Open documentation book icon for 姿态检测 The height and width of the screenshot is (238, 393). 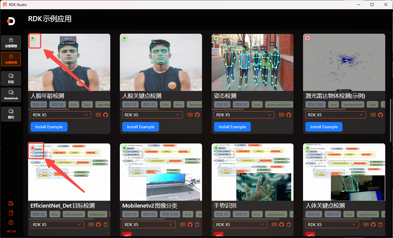click(x=282, y=115)
